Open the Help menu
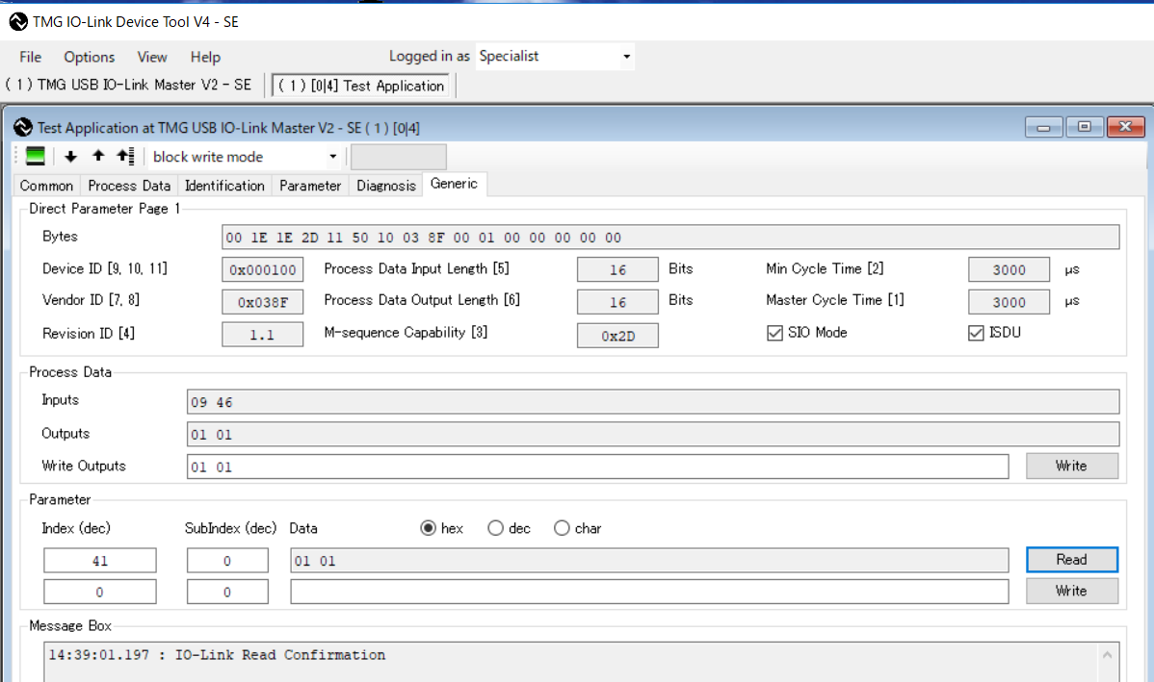1154x682 pixels. click(x=205, y=57)
